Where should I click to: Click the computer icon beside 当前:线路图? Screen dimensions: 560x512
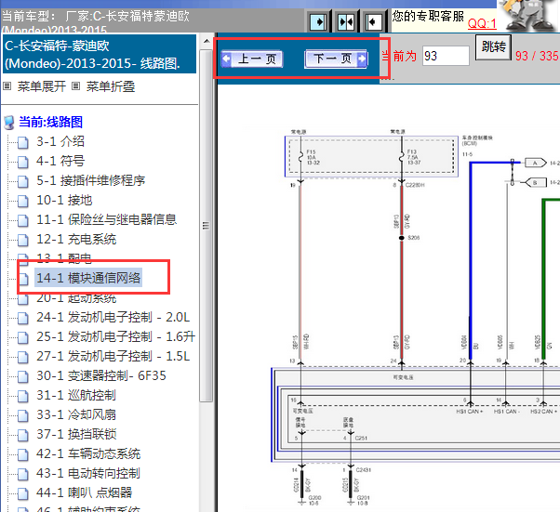click(9, 123)
